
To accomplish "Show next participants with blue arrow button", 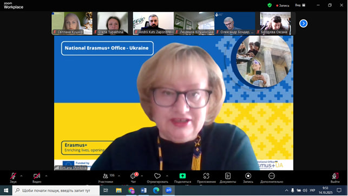I will (304, 23).
